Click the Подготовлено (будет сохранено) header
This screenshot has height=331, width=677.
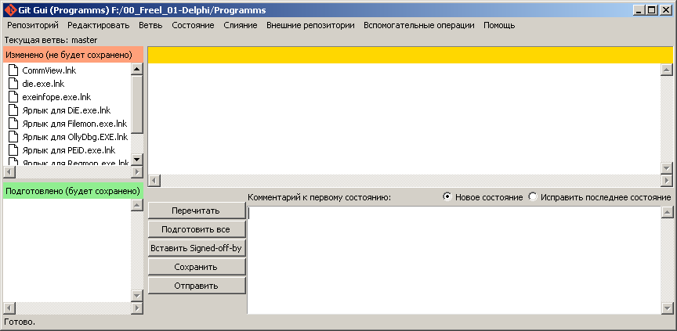(73, 190)
